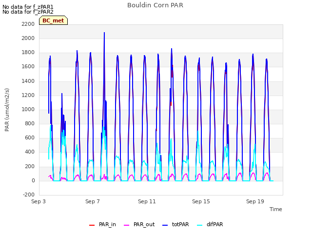Click the red PAR_in legend swatch
This screenshot has height=234, width=312.
coord(92,225)
